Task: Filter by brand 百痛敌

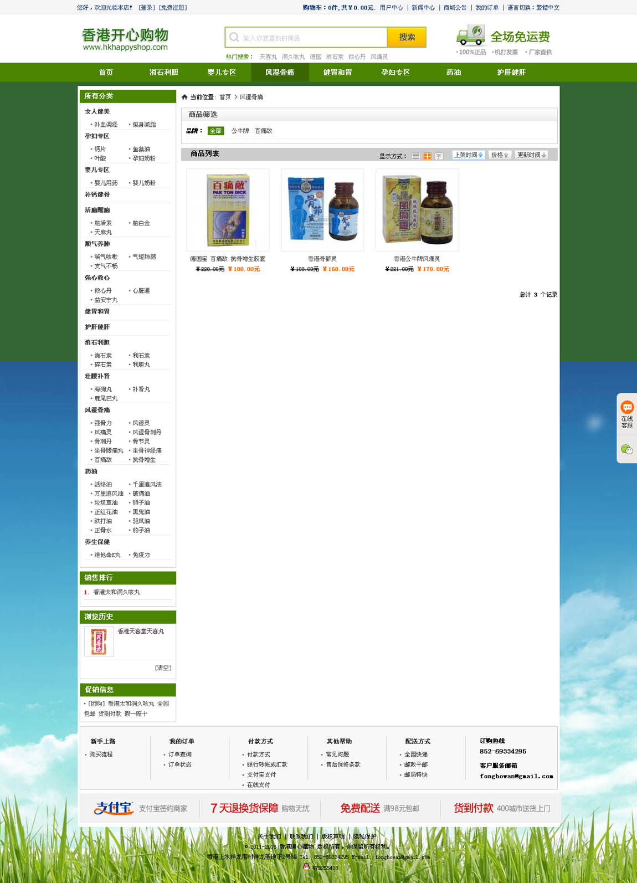Action: coord(263,131)
